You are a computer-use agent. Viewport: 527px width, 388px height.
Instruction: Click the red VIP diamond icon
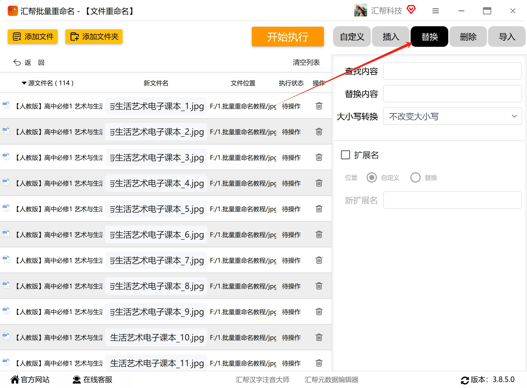[411, 10]
